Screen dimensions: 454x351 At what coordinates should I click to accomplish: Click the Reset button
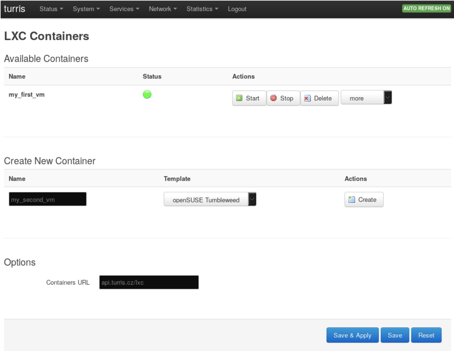point(426,335)
